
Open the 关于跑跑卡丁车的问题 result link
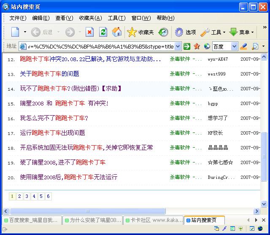click(x=49, y=74)
